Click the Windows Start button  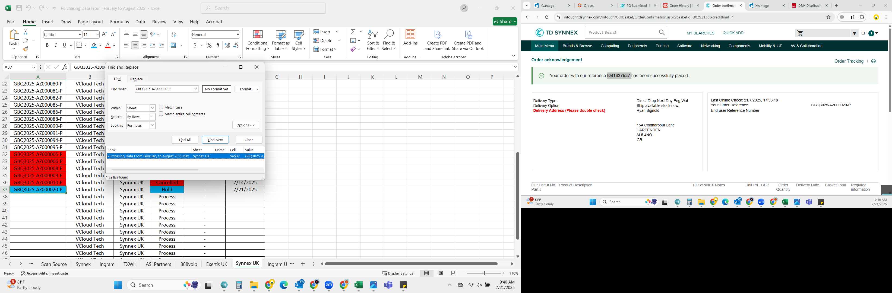coord(118,285)
